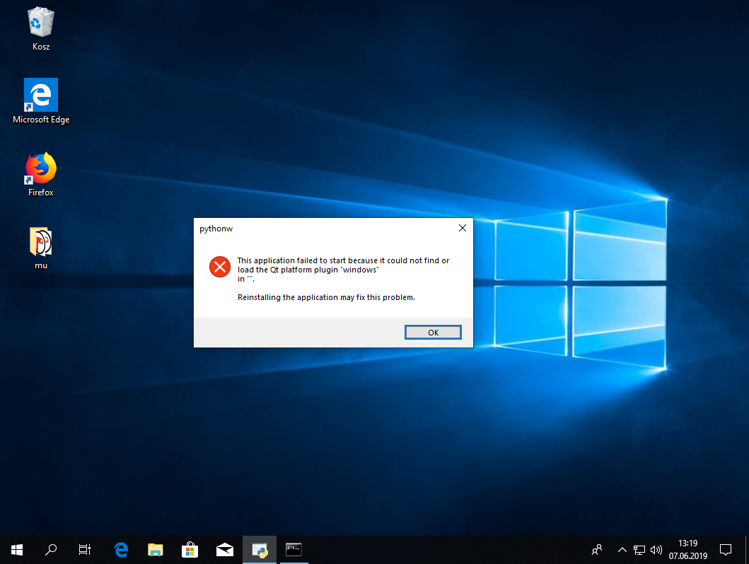Select the Python window on the taskbar

259,550
